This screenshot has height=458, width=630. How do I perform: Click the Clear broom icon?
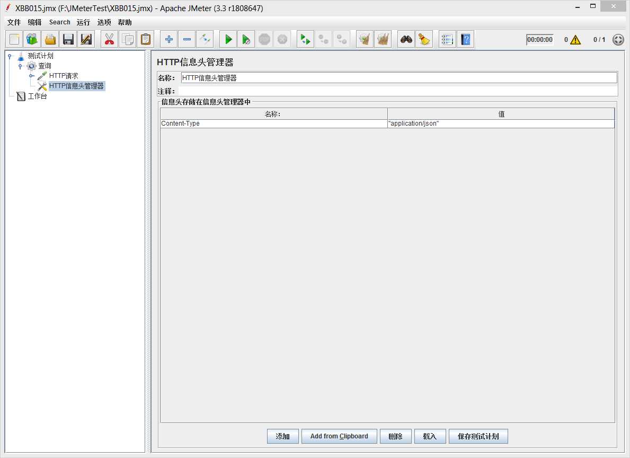pos(365,39)
